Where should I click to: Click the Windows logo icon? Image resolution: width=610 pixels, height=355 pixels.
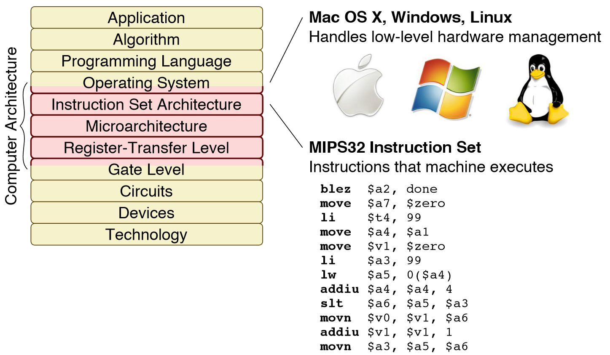[446, 89]
